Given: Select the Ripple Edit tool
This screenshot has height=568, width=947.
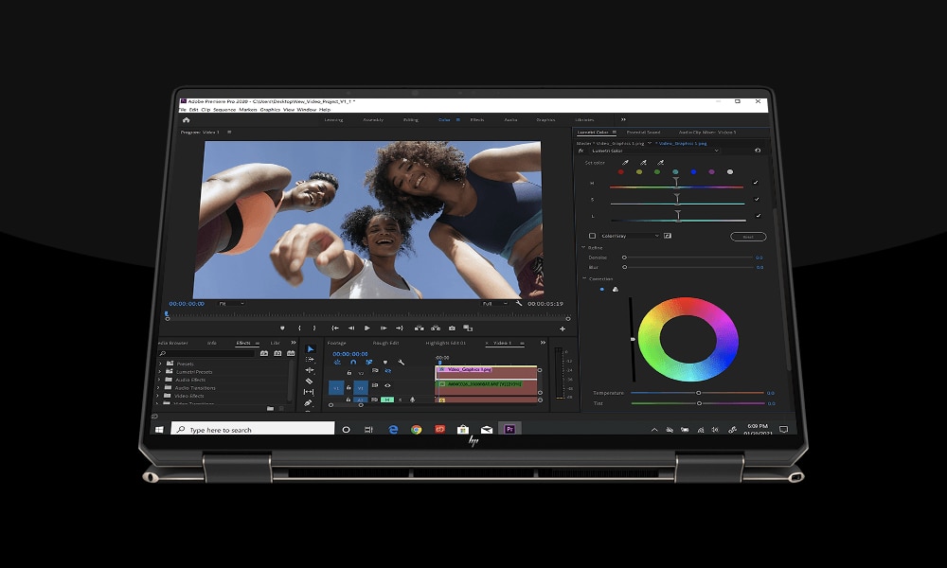Looking at the screenshot, I should point(310,370).
